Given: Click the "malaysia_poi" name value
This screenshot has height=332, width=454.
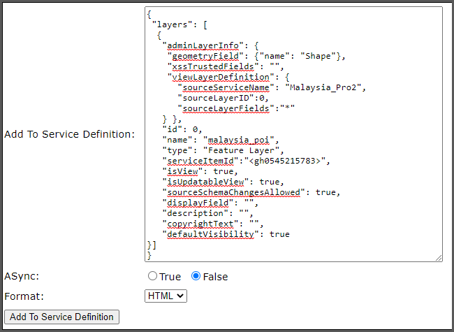Looking at the screenshot, I should click(239, 140).
